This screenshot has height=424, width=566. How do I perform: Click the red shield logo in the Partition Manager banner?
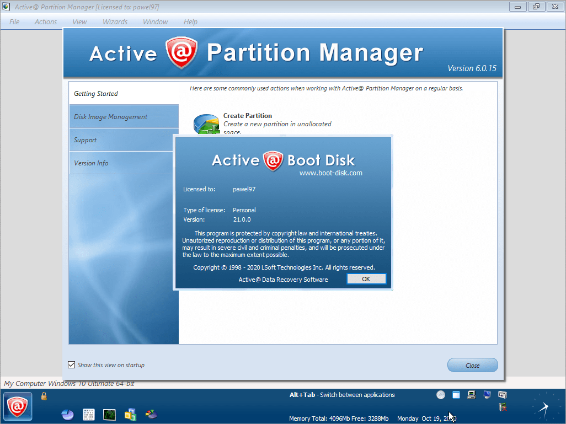[181, 52]
